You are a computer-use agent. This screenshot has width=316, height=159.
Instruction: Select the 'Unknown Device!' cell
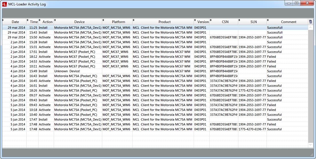(x=67, y=71)
